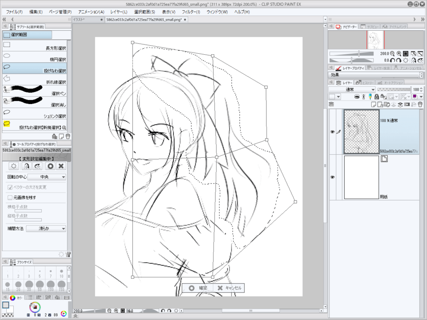Click the キャンセル button below the canvas
Viewport: 427px width, 320px height.
(229, 288)
